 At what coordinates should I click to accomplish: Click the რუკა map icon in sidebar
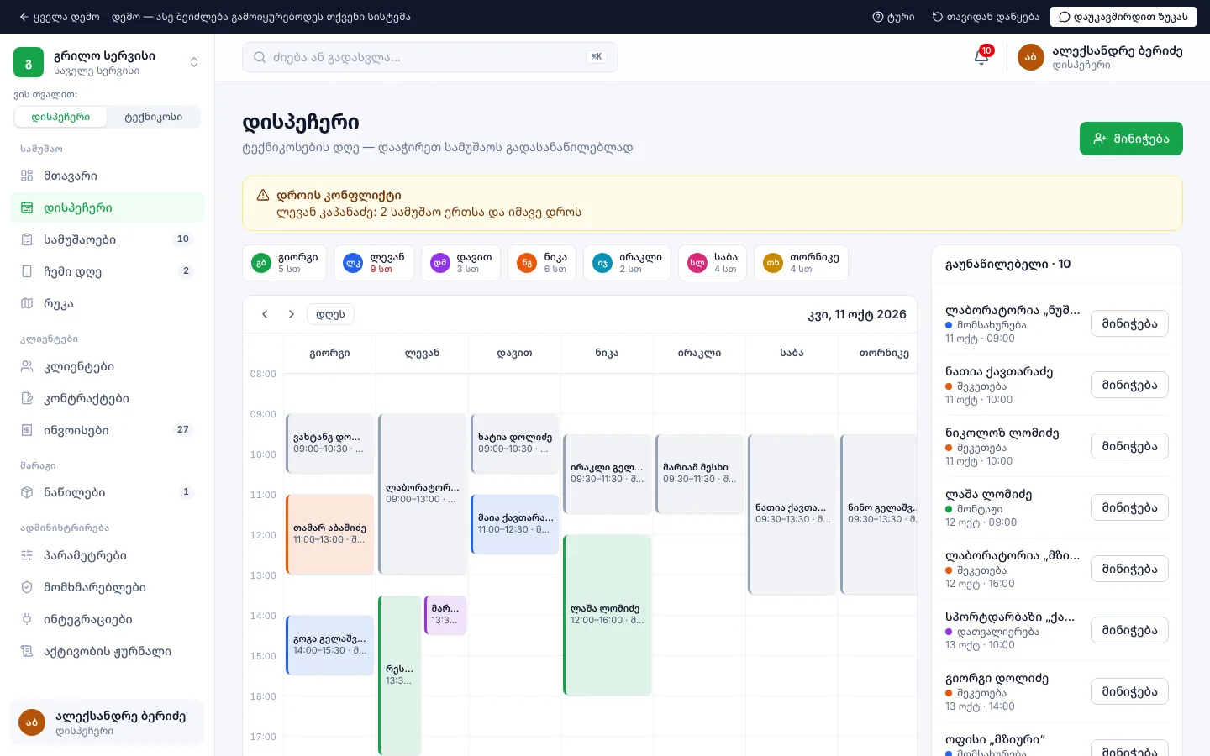click(27, 303)
